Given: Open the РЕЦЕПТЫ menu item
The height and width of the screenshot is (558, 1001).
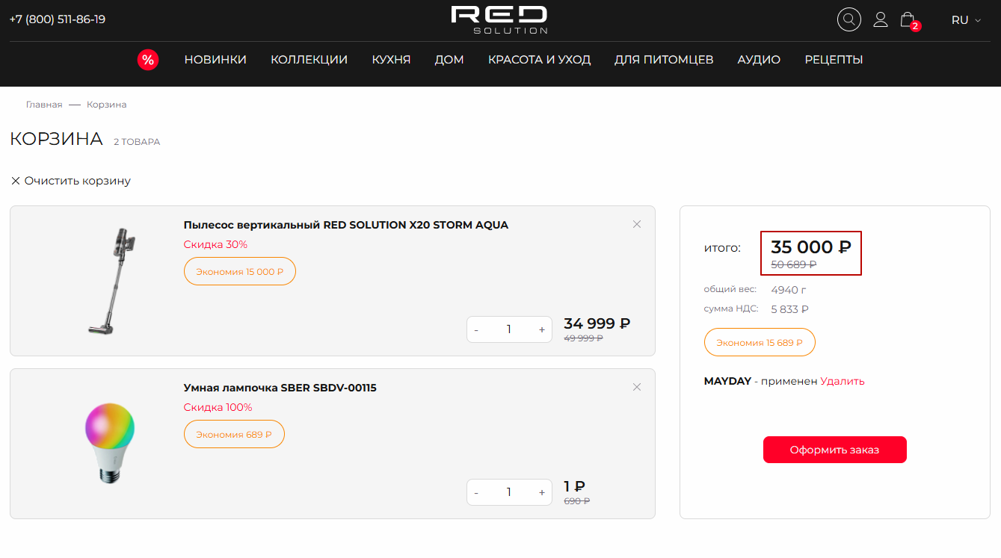Looking at the screenshot, I should coord(834,60).
